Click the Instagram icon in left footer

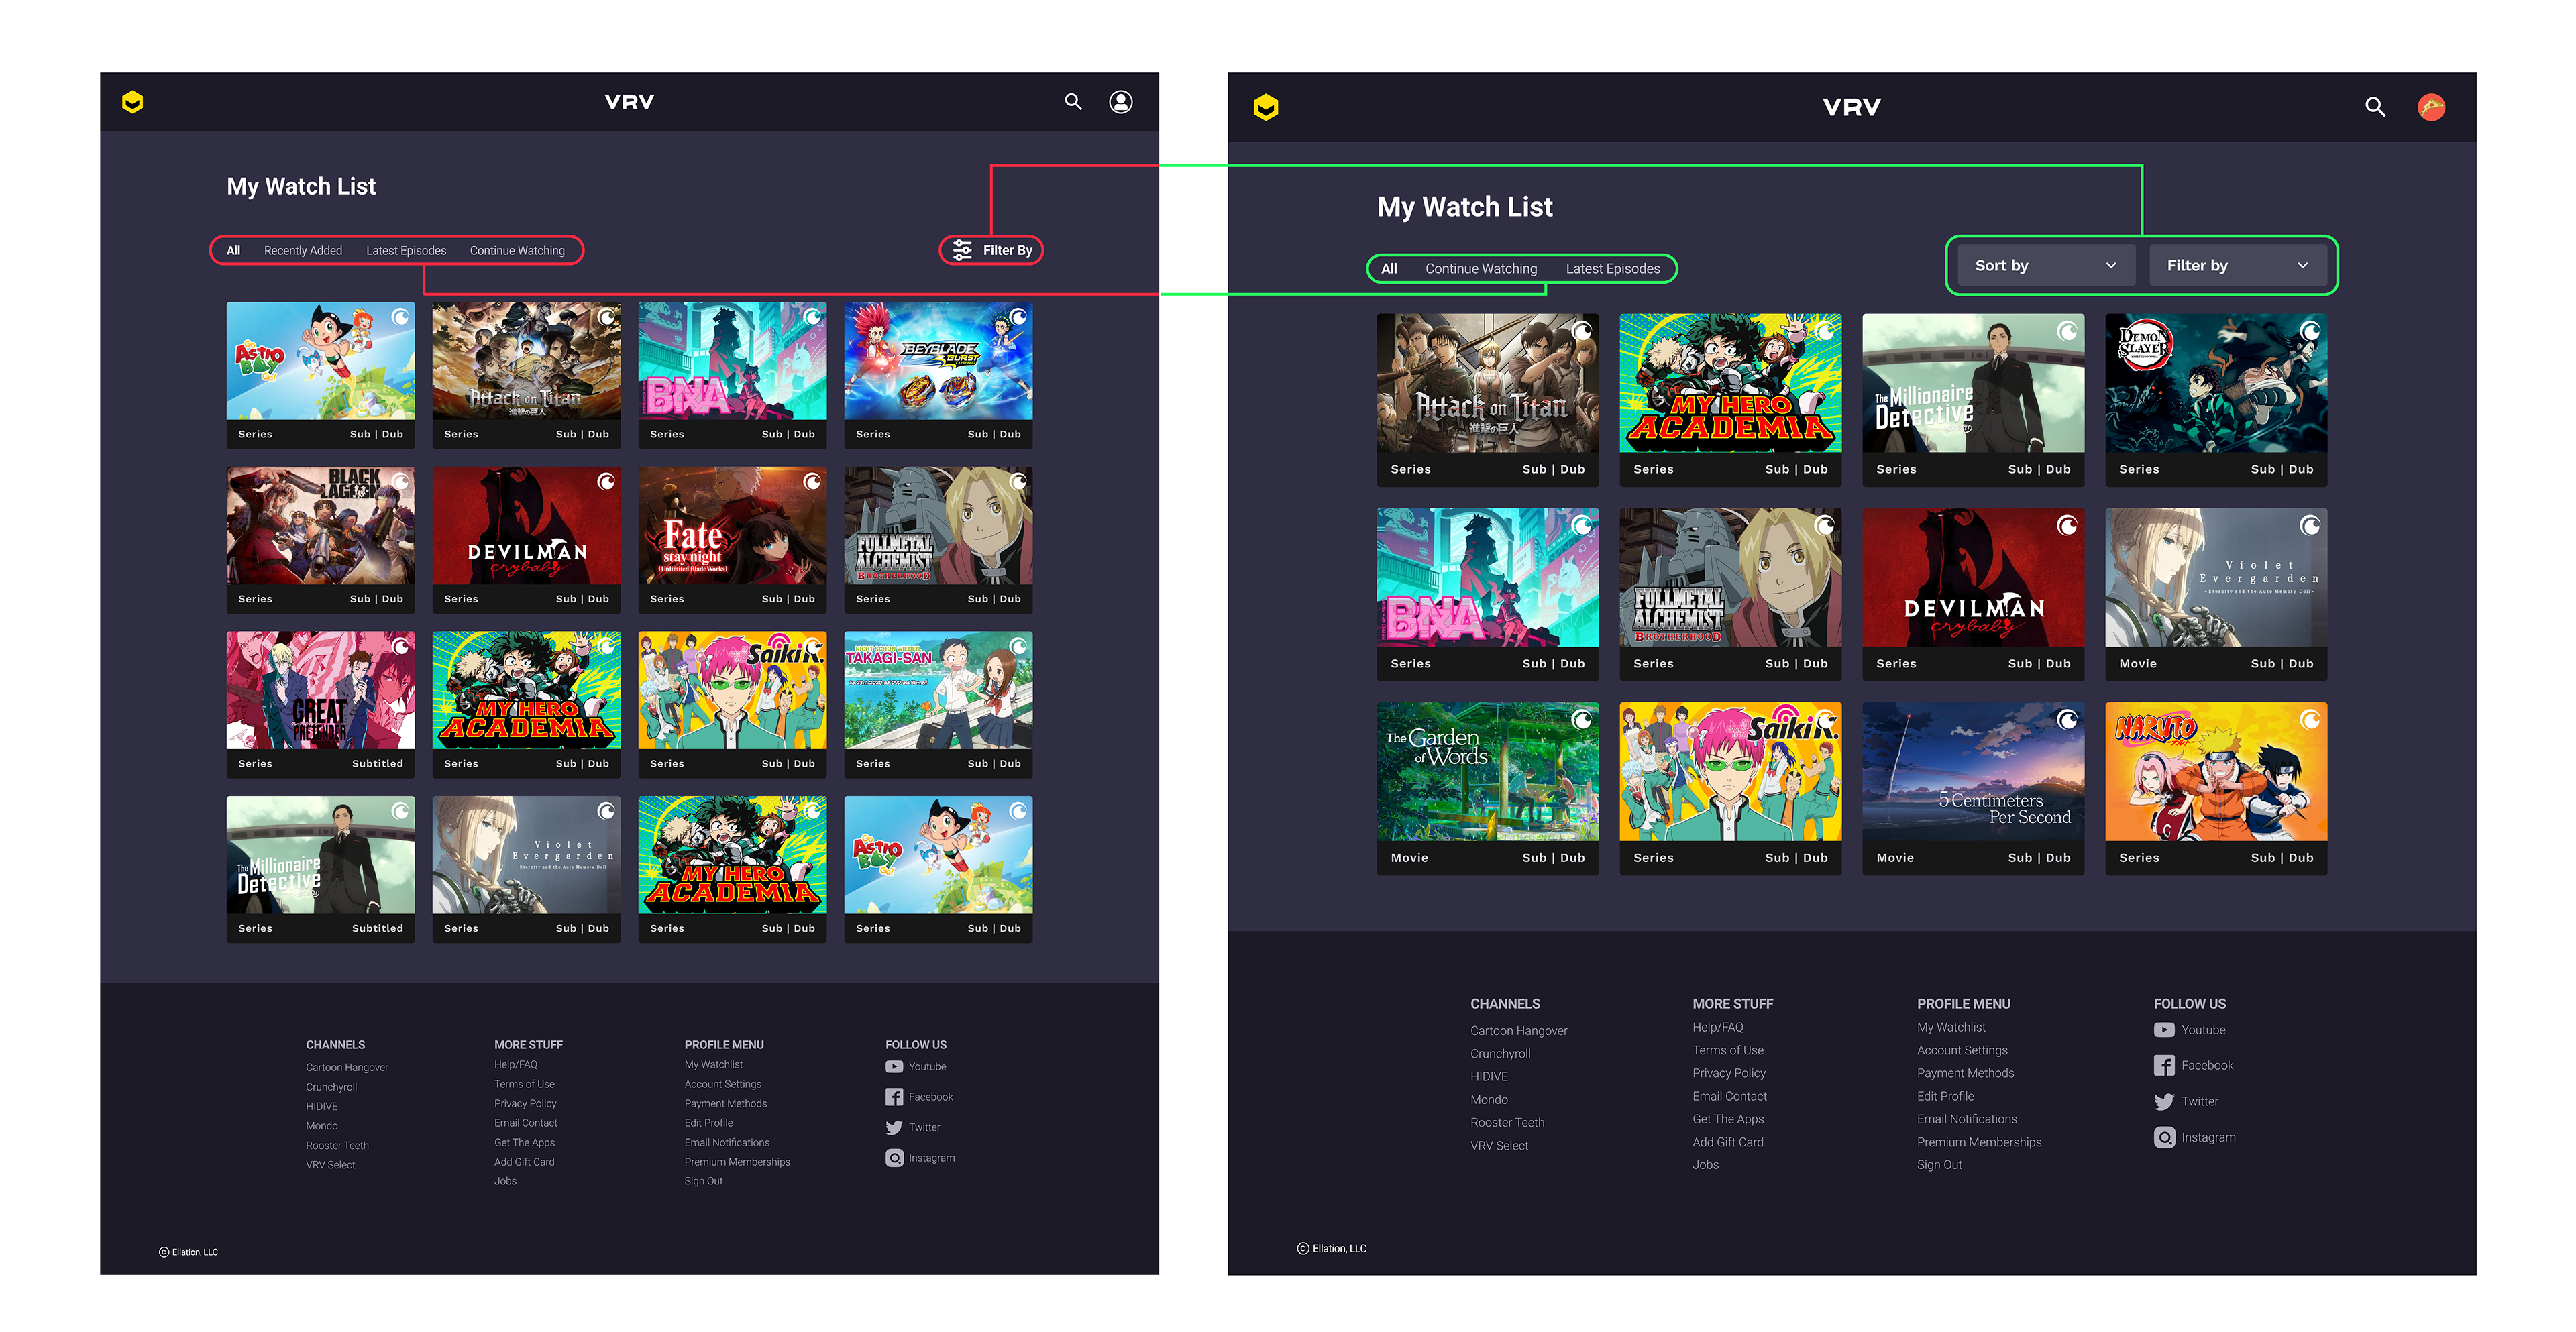point(894,1158)
